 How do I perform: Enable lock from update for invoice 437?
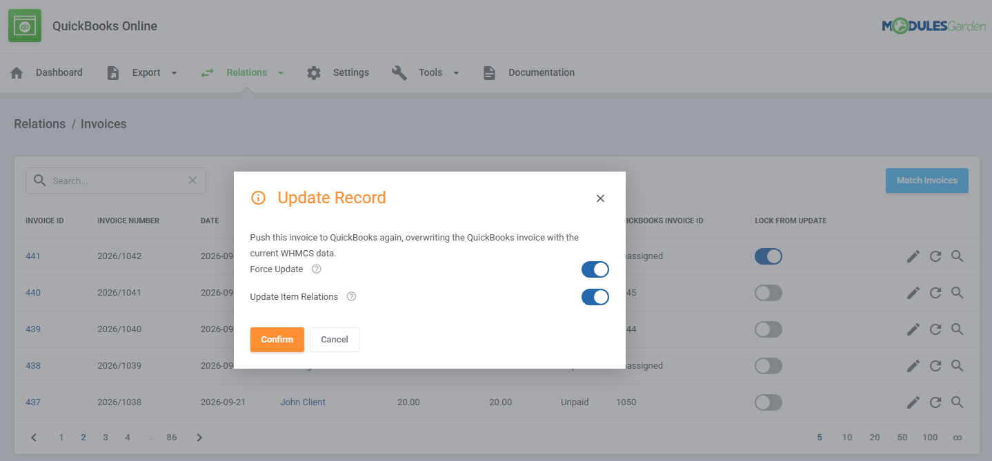pyautogui.click(x=768, y=402)
